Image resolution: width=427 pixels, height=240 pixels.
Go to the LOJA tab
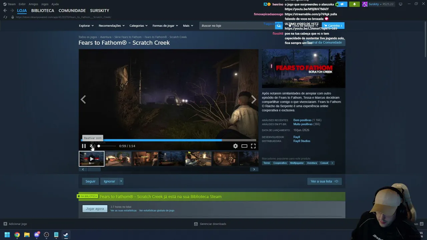[22, 11]
